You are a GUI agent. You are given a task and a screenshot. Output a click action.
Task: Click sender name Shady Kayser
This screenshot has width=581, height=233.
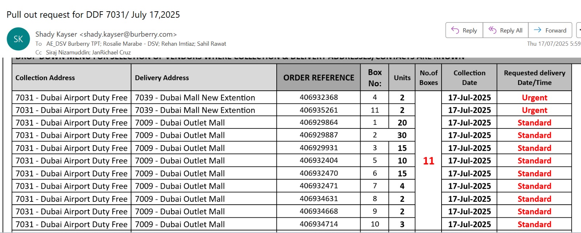(x=56, y=34)
